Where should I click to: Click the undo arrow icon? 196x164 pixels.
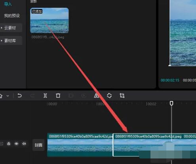(19, 95)
